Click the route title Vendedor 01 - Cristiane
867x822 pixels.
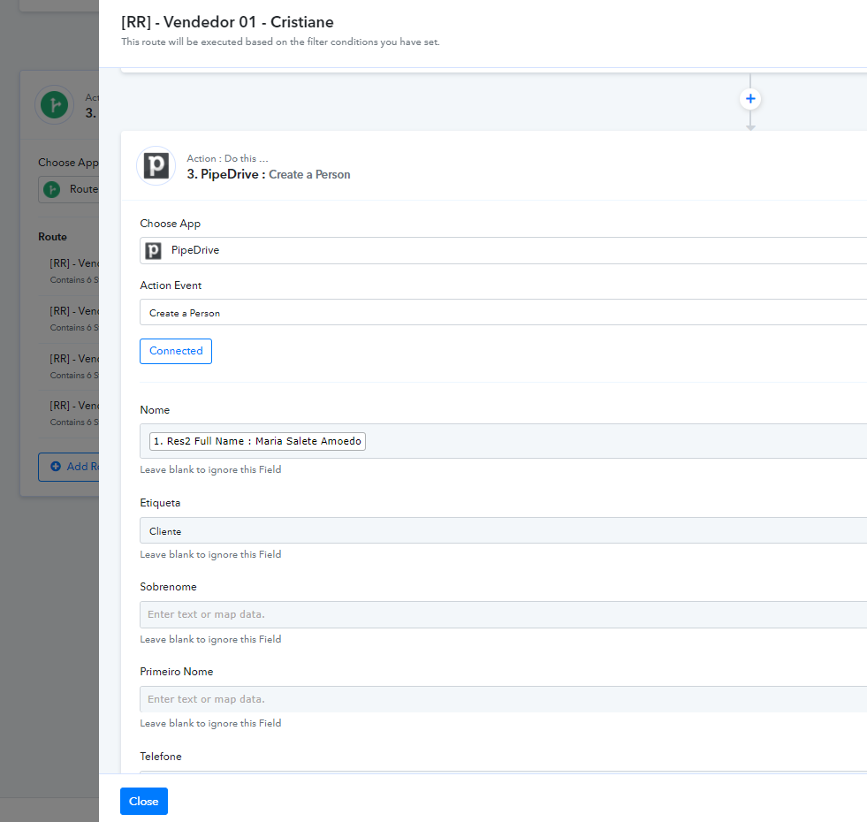[227, 22]
